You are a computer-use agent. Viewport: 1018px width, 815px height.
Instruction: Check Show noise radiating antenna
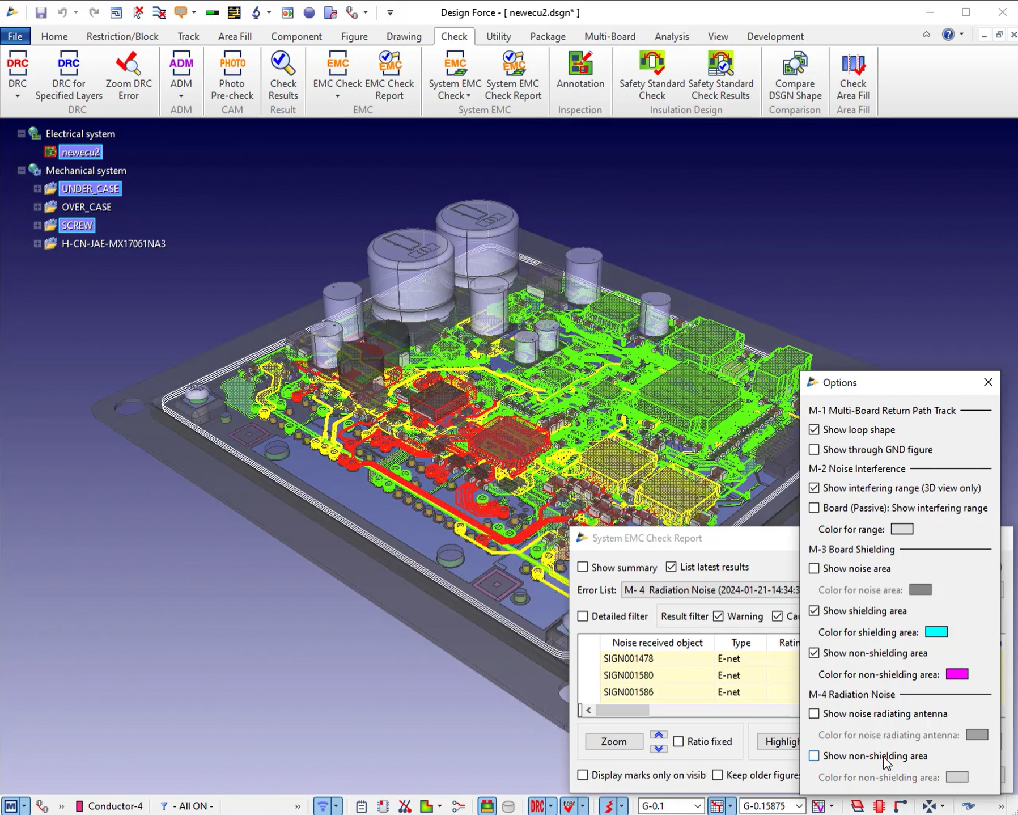(814, 713)
